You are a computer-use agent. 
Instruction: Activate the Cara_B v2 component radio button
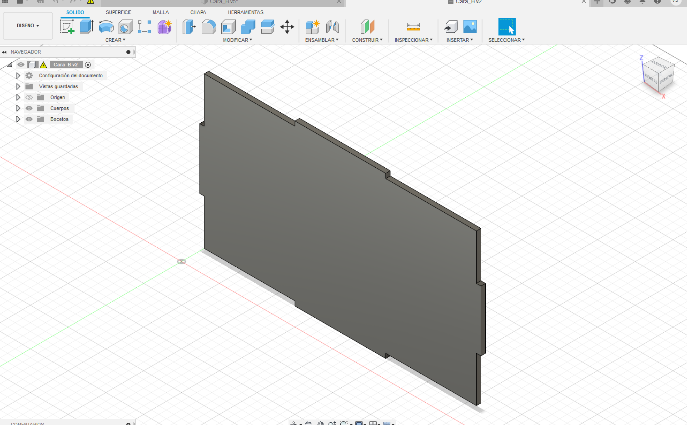pos(88,65)
